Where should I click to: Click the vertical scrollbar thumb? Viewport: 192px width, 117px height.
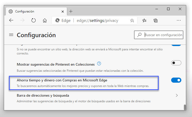tap(185, 107)
